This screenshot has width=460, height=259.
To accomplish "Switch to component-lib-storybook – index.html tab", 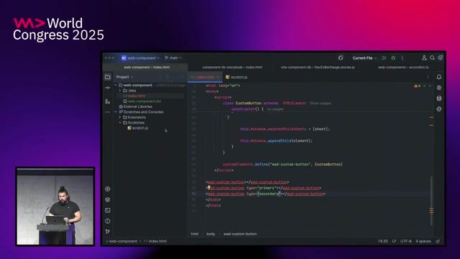I will coord(232,67).
